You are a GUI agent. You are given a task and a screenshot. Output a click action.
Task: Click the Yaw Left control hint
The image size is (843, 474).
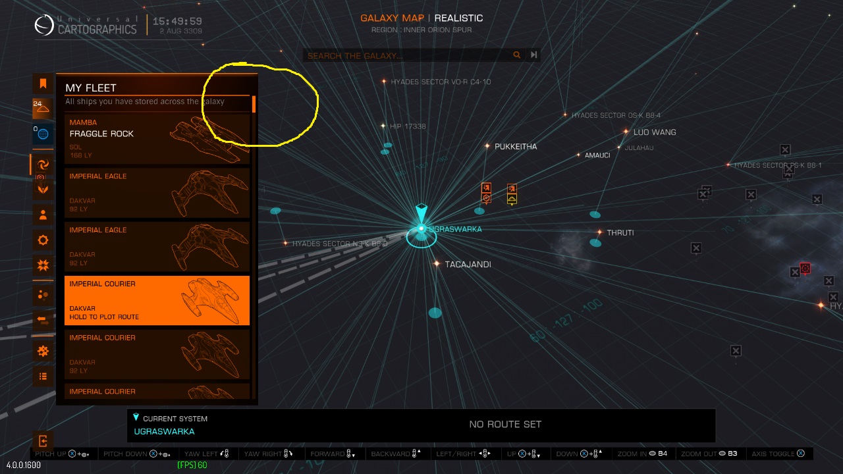(x=206, y=454)
